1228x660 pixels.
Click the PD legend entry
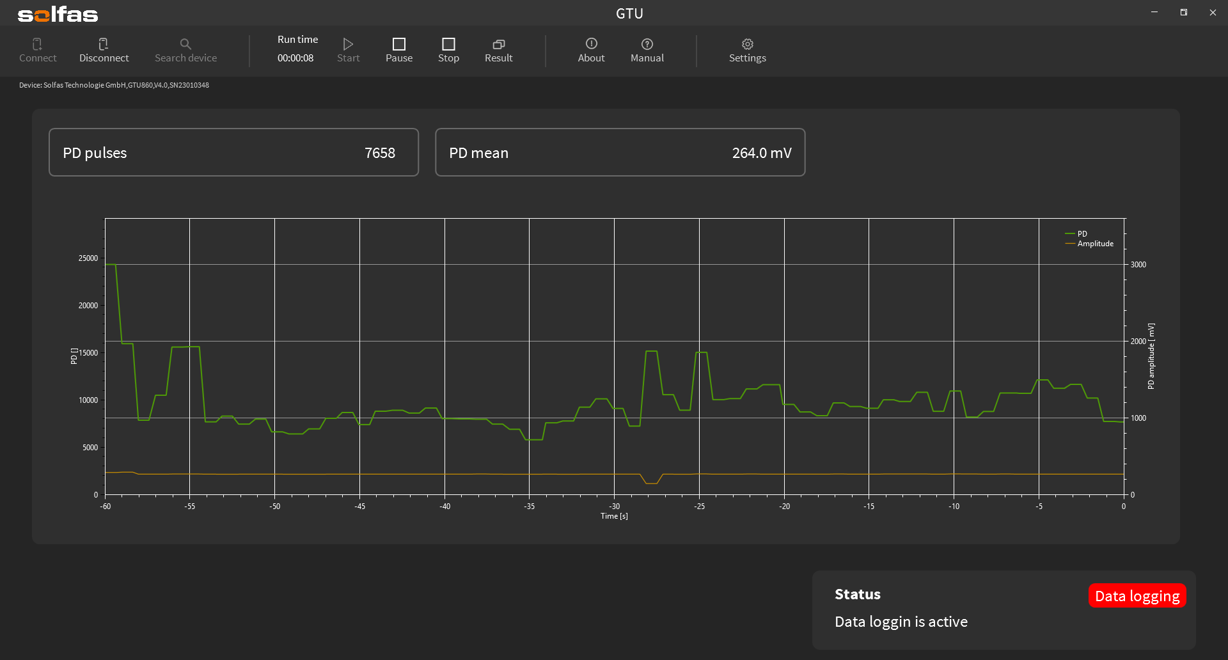click(x=1082, y=234)
